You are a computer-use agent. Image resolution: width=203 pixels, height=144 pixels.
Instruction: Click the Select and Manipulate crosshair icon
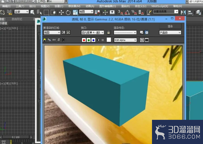click(x=105, y=13)
